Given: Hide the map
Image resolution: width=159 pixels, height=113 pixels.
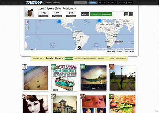Looking at the screenshot, I should tap(132, 52).
